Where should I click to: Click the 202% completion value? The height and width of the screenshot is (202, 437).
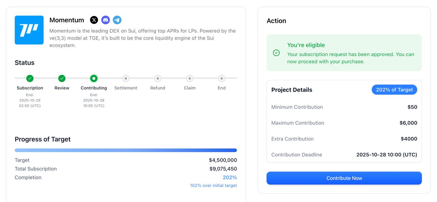[230, 177]
